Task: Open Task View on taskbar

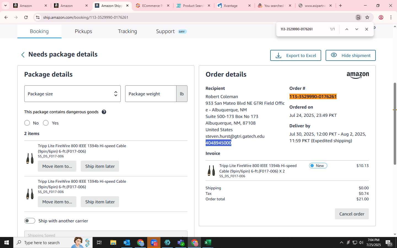Action: point(99,242)
